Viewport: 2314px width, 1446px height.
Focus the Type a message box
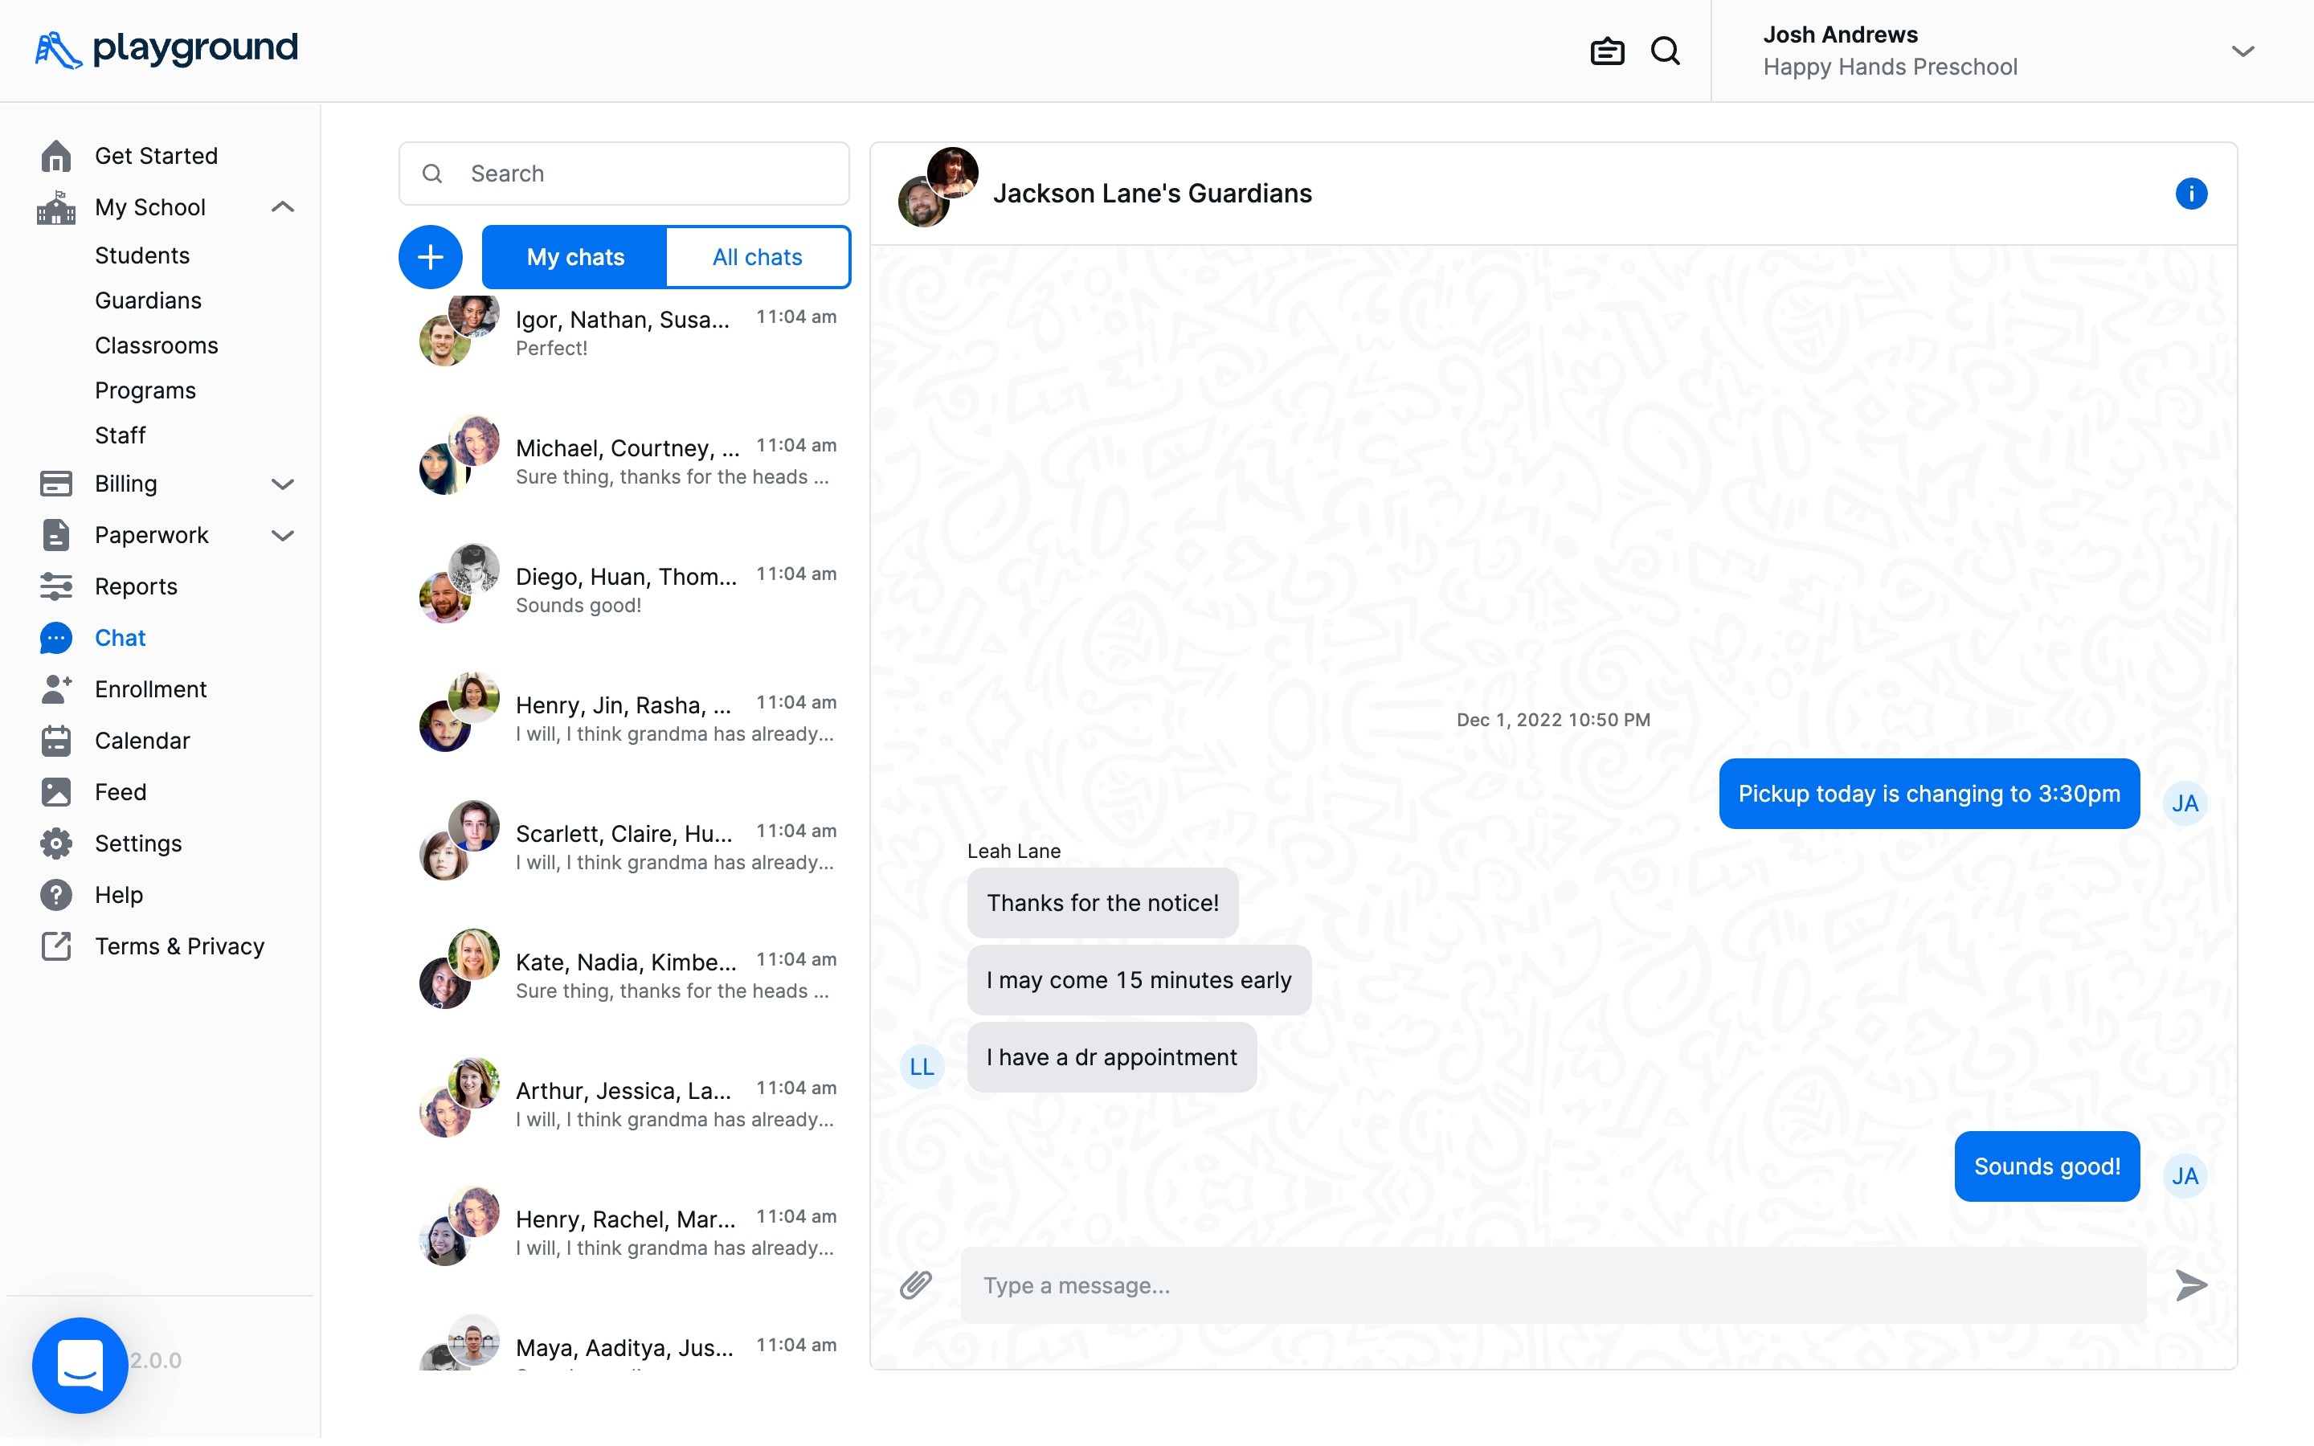pos(1552,1285)
